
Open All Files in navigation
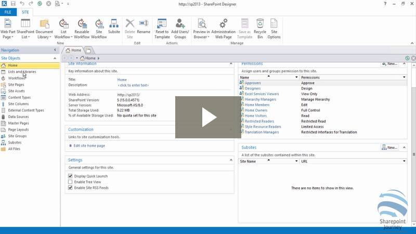coord(14,149)
